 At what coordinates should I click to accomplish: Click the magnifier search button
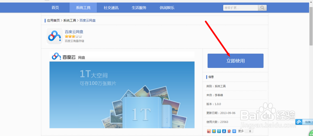click(262, 8)
